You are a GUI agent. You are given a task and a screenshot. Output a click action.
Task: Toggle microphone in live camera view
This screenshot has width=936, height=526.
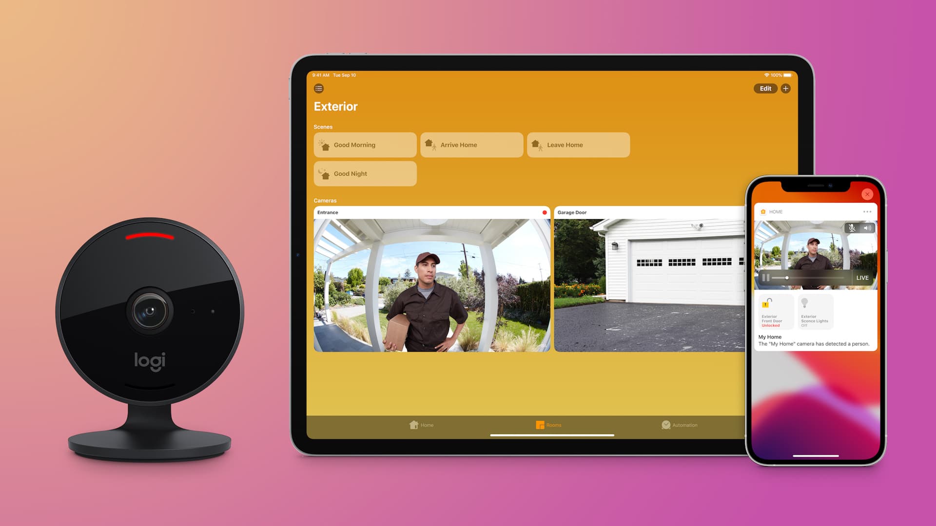coord(852,228)
